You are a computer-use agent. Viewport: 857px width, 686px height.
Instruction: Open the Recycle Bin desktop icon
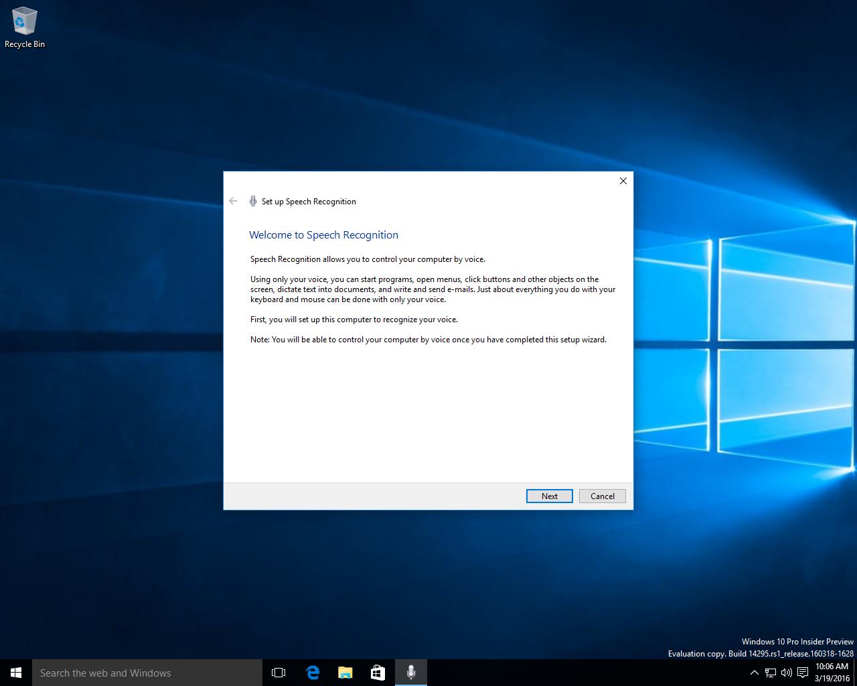(25, 28)
